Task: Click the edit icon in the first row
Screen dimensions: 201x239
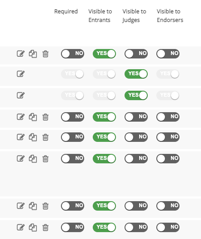Action: click(x=21, y=54)
